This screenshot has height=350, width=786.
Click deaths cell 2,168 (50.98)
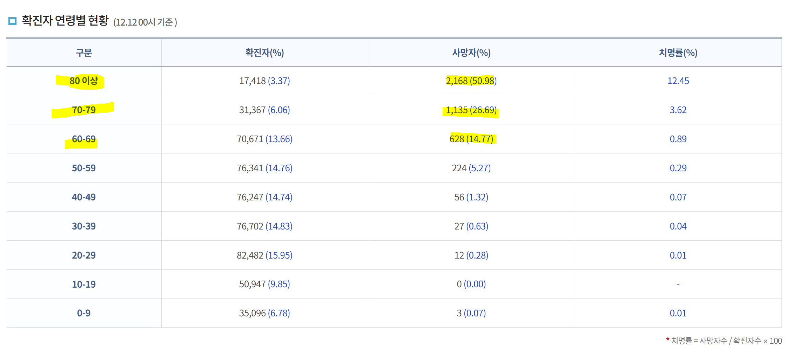point(471,81)
